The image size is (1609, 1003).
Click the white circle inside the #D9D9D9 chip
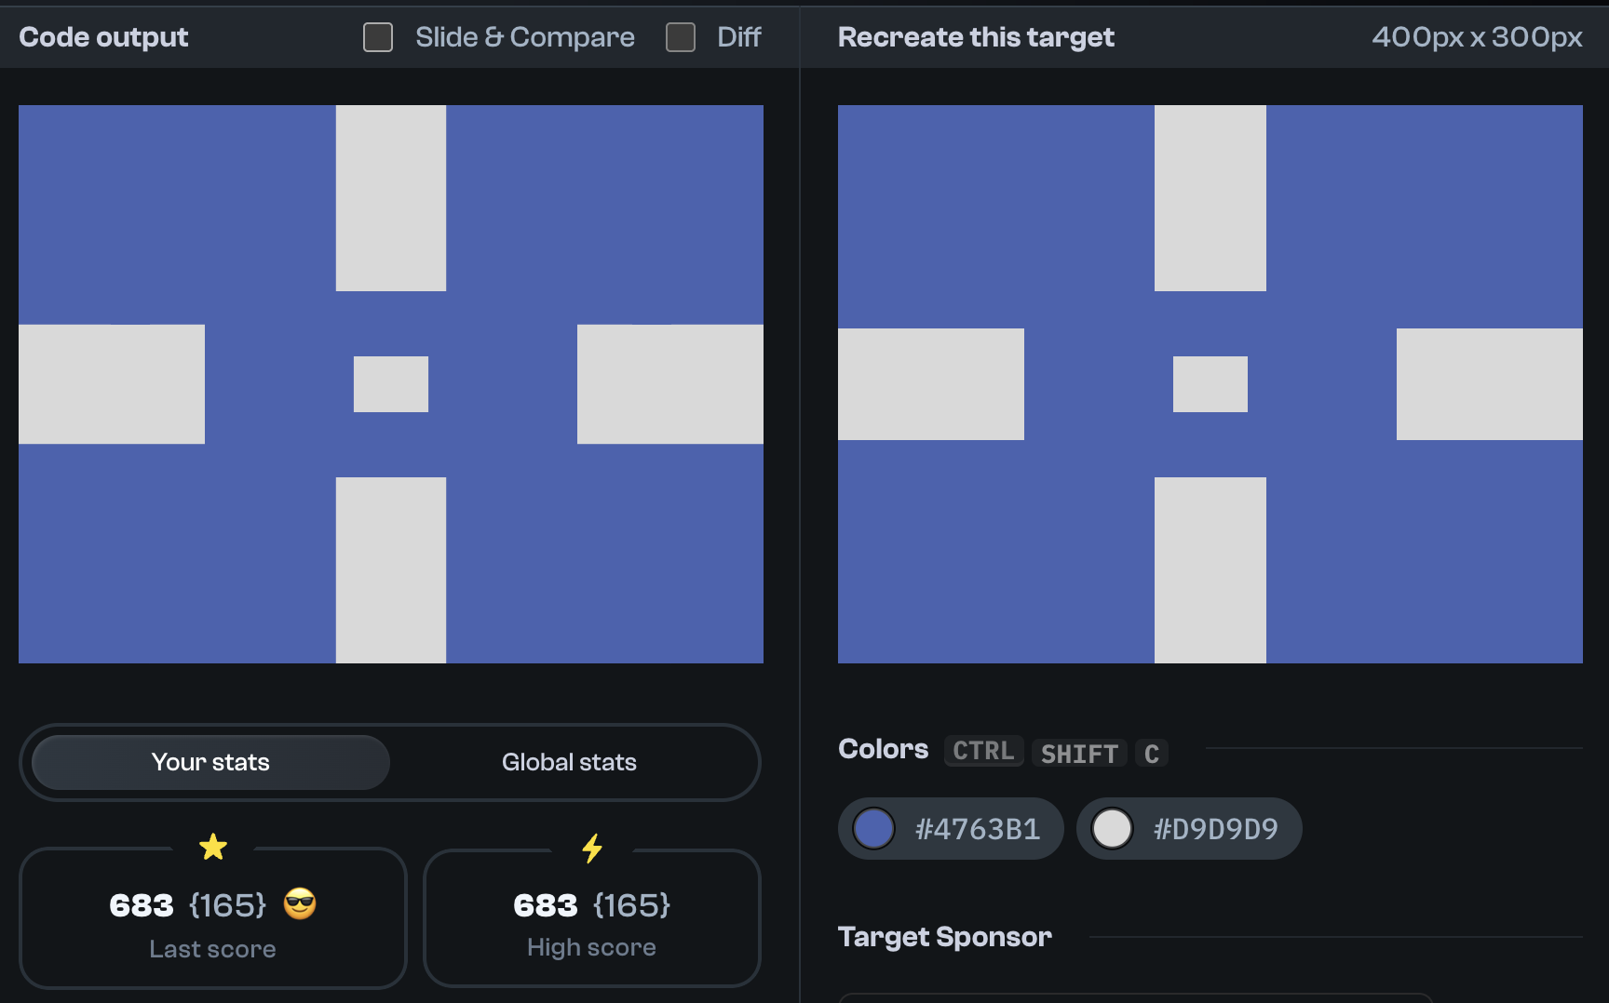pos(1112,828)
